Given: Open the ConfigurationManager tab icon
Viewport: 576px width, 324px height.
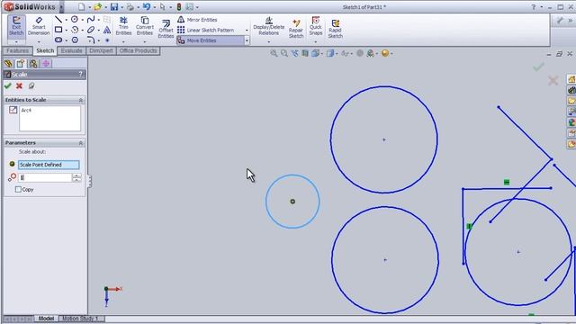Looking at the screenshot, I should coord(33,64).
